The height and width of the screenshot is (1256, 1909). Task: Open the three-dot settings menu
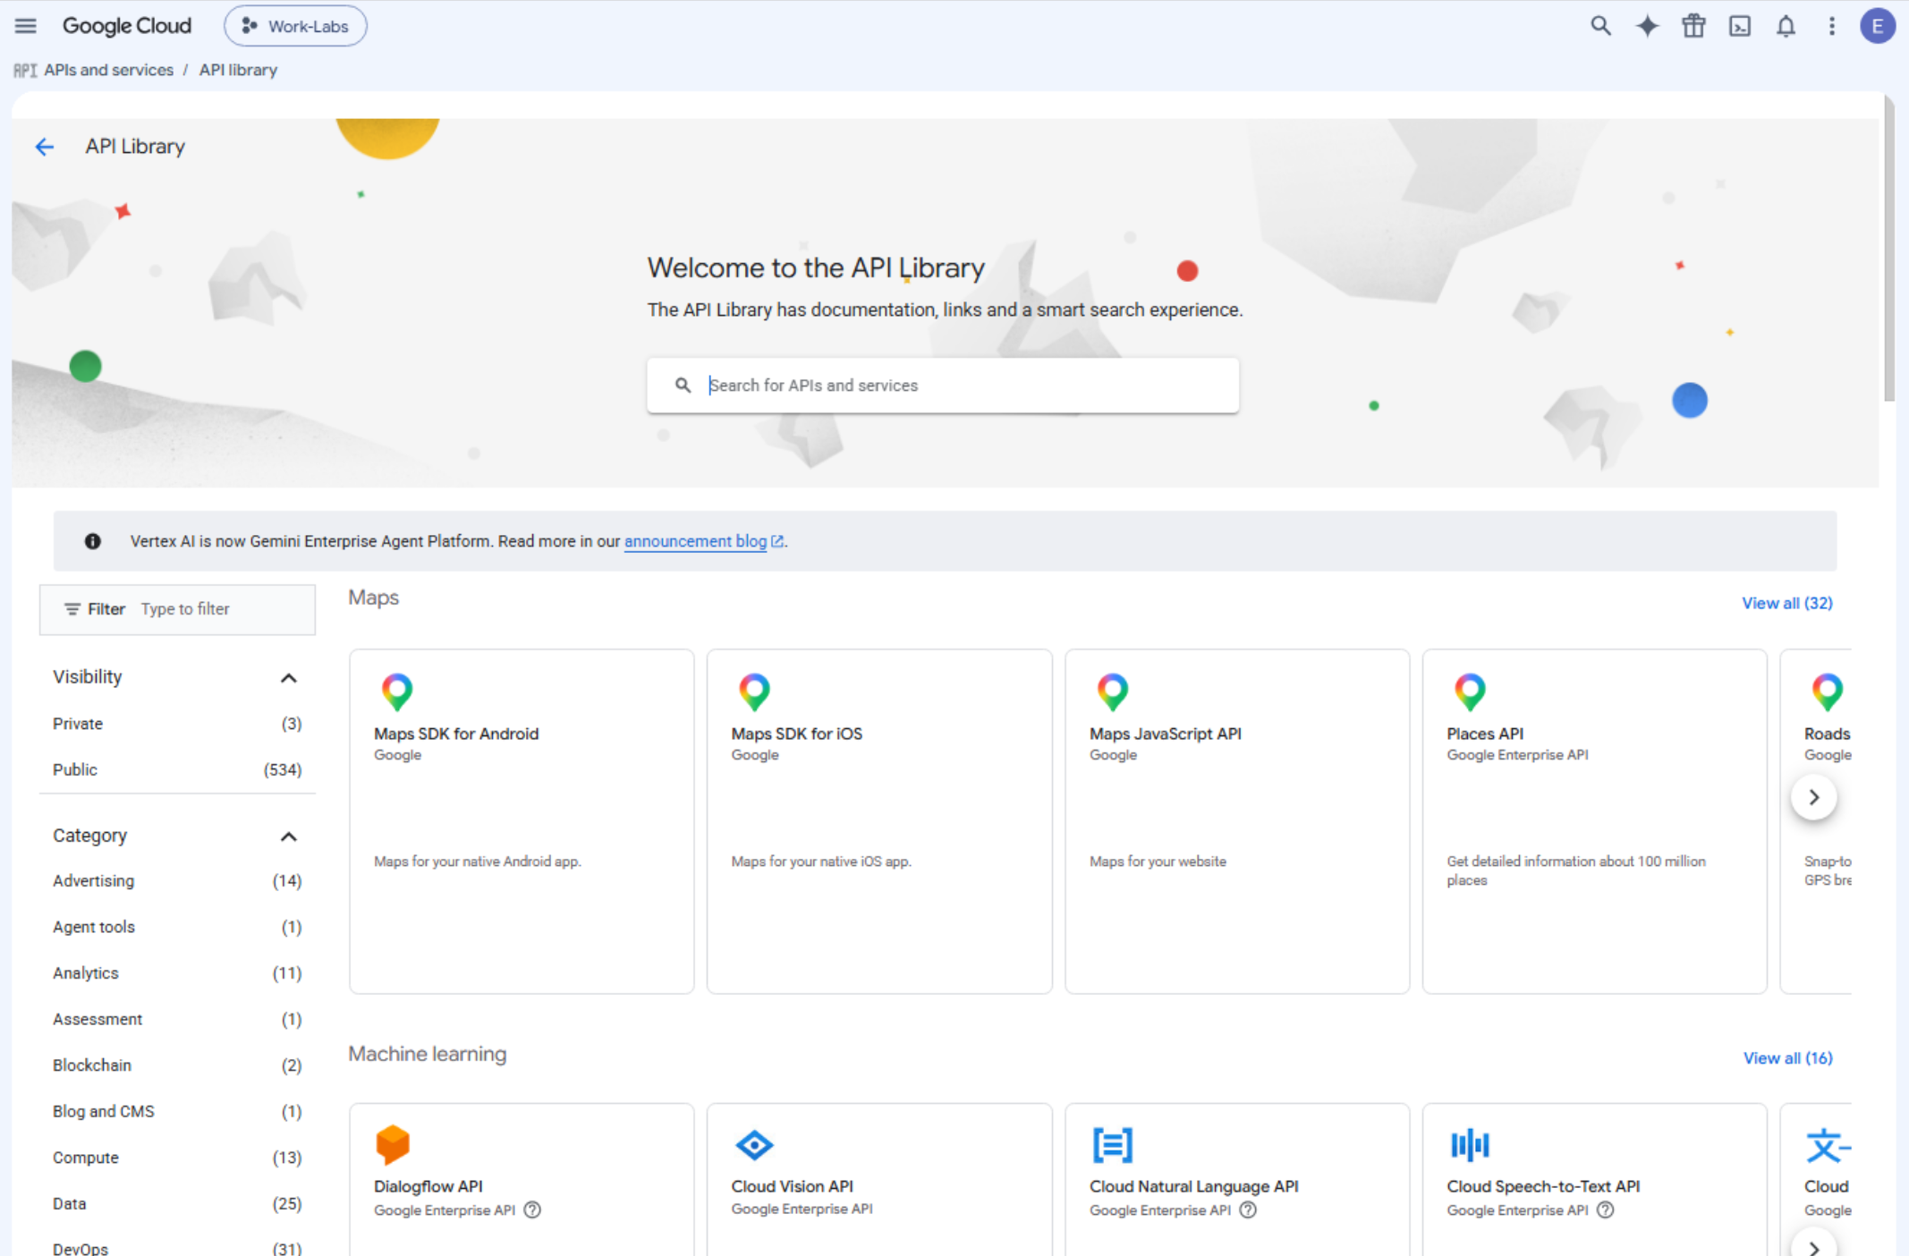(1831, 26)
